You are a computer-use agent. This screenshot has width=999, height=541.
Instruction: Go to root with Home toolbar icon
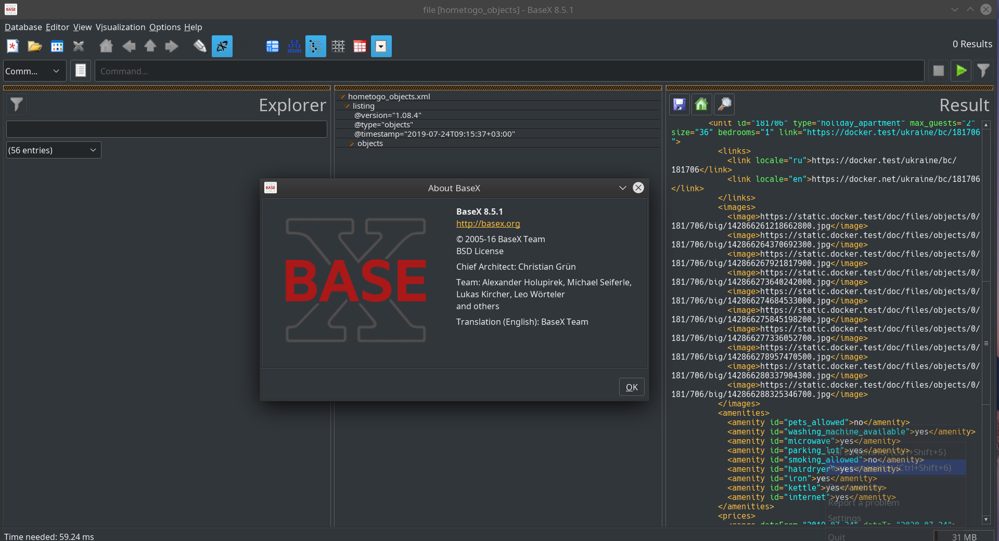point(106,46)
